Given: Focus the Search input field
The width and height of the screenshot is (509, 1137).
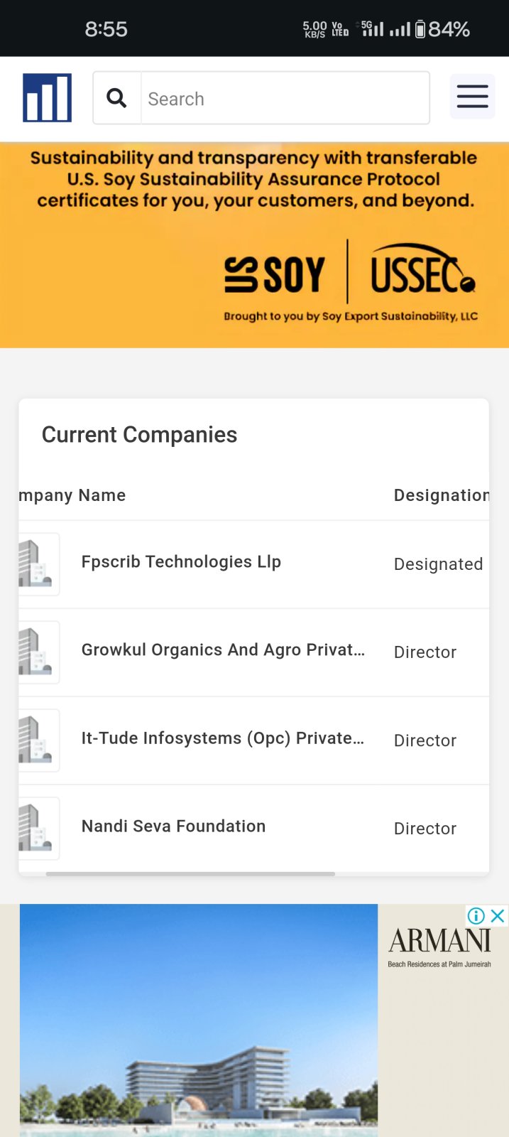Looking at the screenshot, I should 285,99.
